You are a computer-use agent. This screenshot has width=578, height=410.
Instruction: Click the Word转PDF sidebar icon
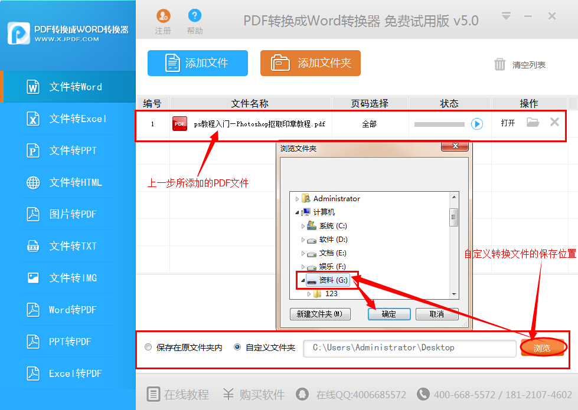(x=33, y=310)
